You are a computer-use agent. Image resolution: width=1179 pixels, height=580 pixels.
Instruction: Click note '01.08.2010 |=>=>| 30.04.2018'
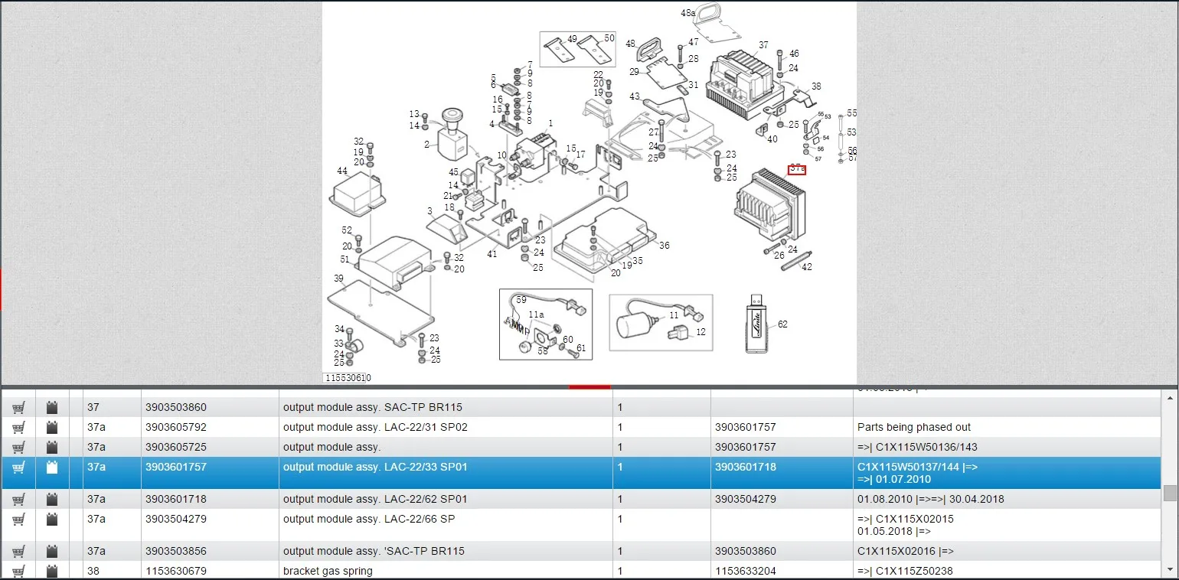[931, 500]
